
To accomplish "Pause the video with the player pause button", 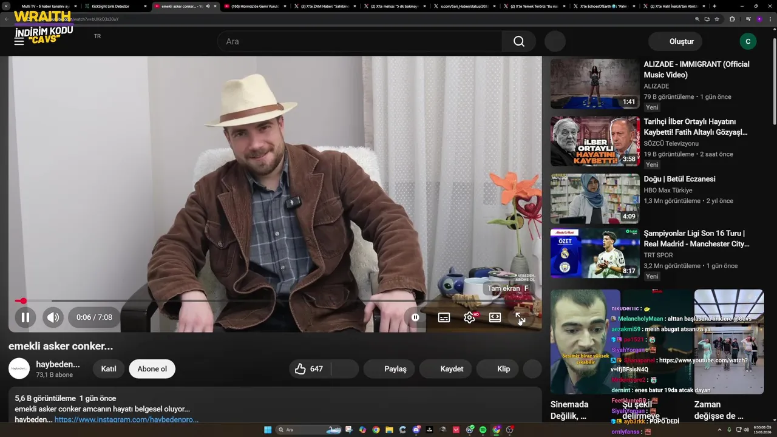I will pos(25,317).
